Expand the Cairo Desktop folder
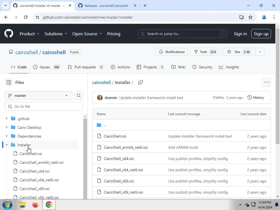This screenshot has height=210, width=280. [7, 127]
